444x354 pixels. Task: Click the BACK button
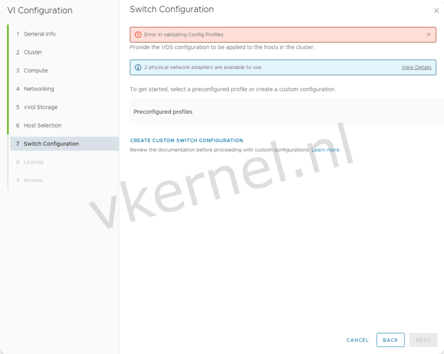(x=390, y=340)
